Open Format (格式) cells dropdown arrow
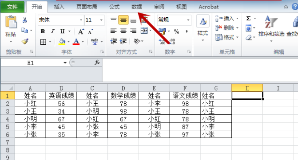 [x=237, y=37]
